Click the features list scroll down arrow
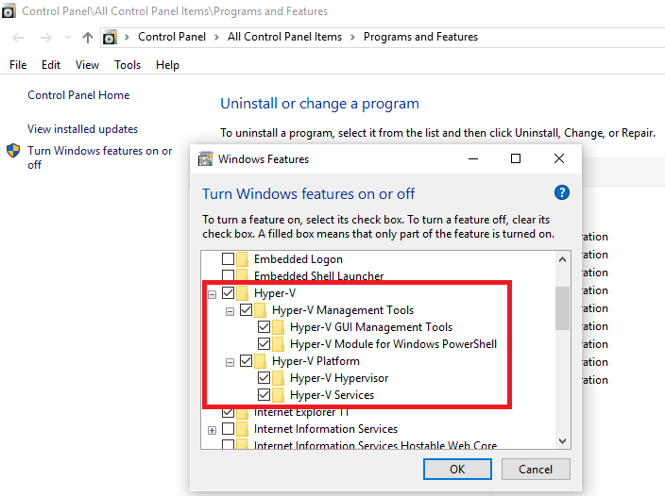Viewport: 665px width, 496px height. tap(562, 441)
